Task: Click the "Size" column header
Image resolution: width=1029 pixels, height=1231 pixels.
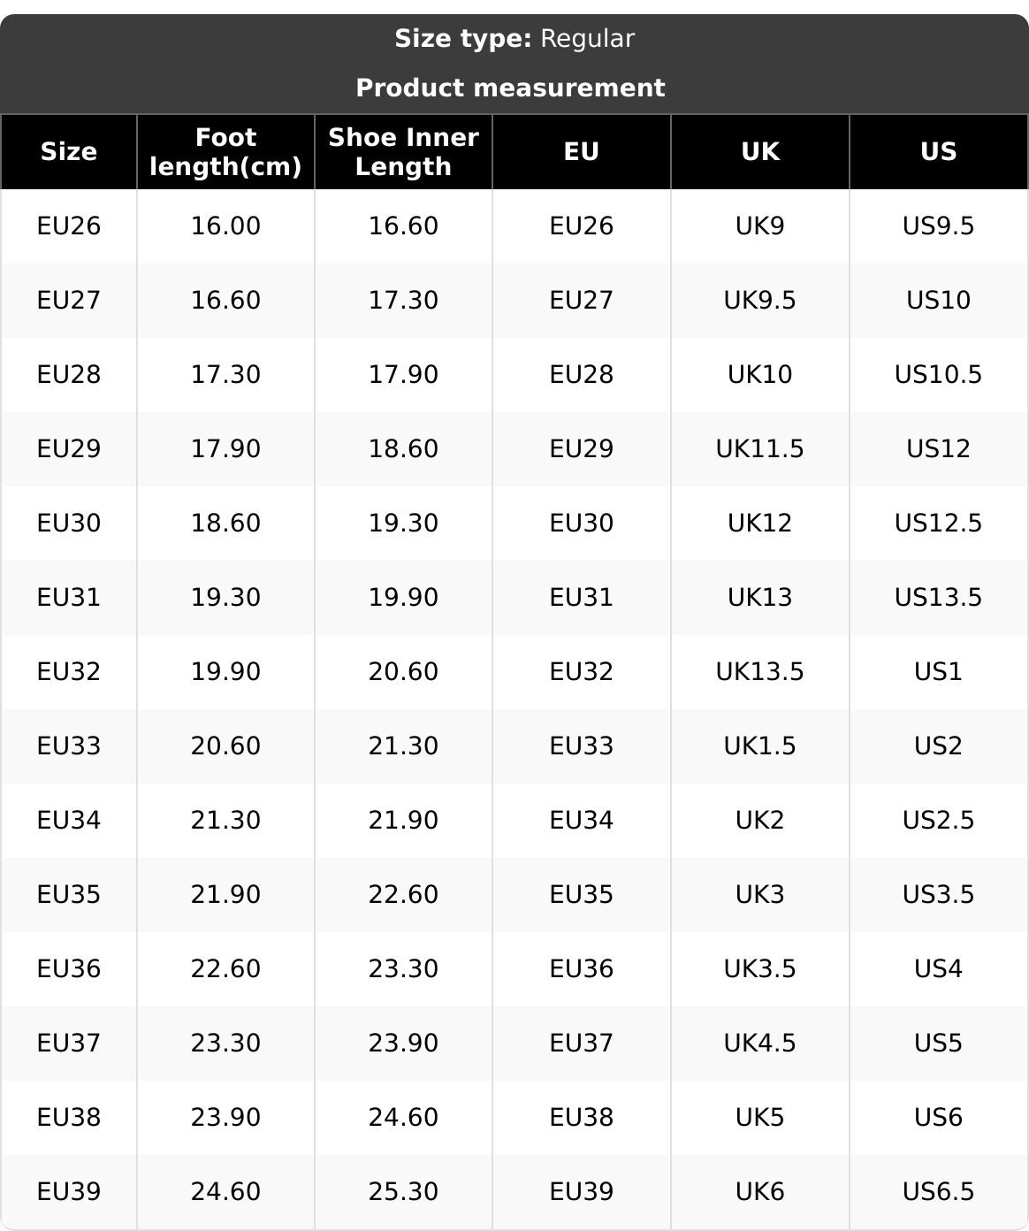Action: click(x=69, y=152)
